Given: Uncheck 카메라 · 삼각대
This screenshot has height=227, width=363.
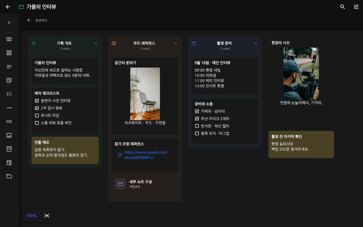Looking at the screenshot, I should click(x=197, y=111).
